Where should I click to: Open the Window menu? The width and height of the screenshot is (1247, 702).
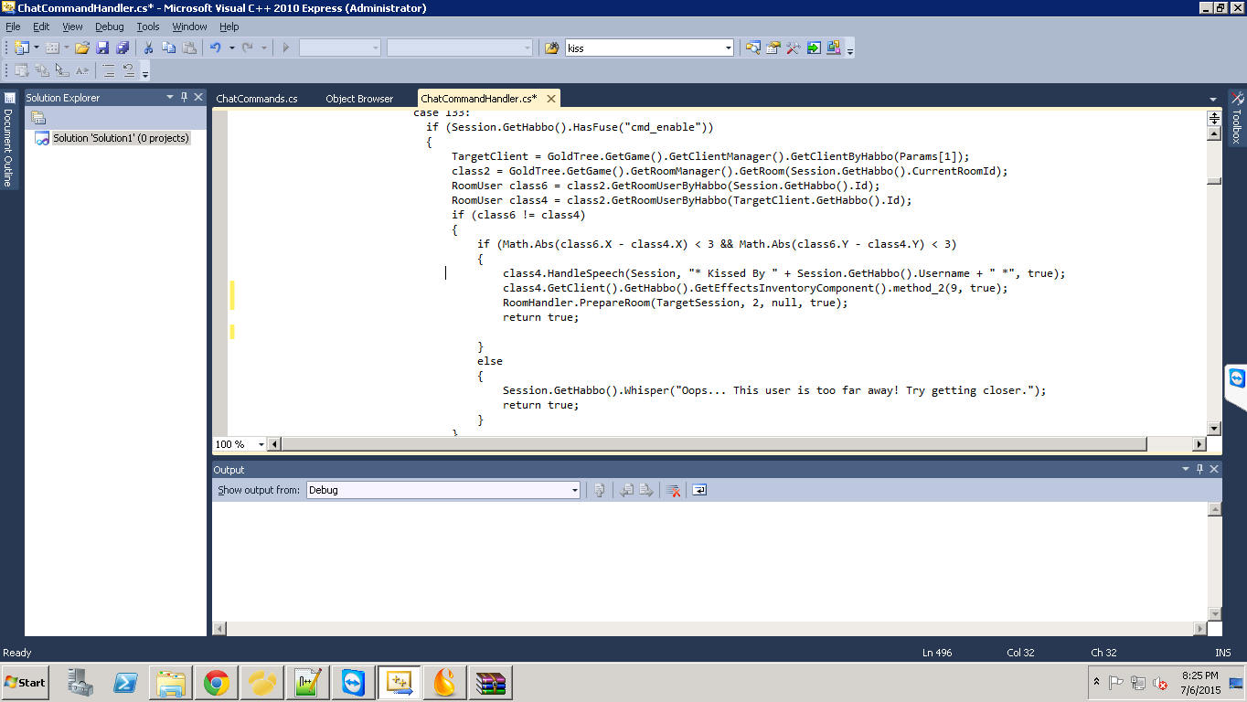click(189, 27)
